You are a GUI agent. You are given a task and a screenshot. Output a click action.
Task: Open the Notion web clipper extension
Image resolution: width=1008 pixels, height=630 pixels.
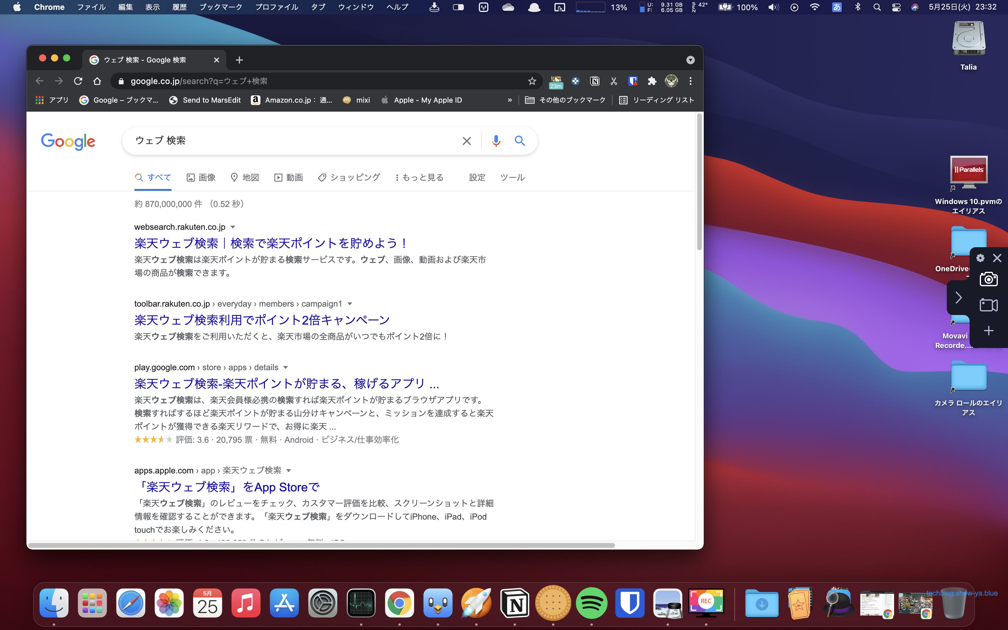[x=594, y=81]
